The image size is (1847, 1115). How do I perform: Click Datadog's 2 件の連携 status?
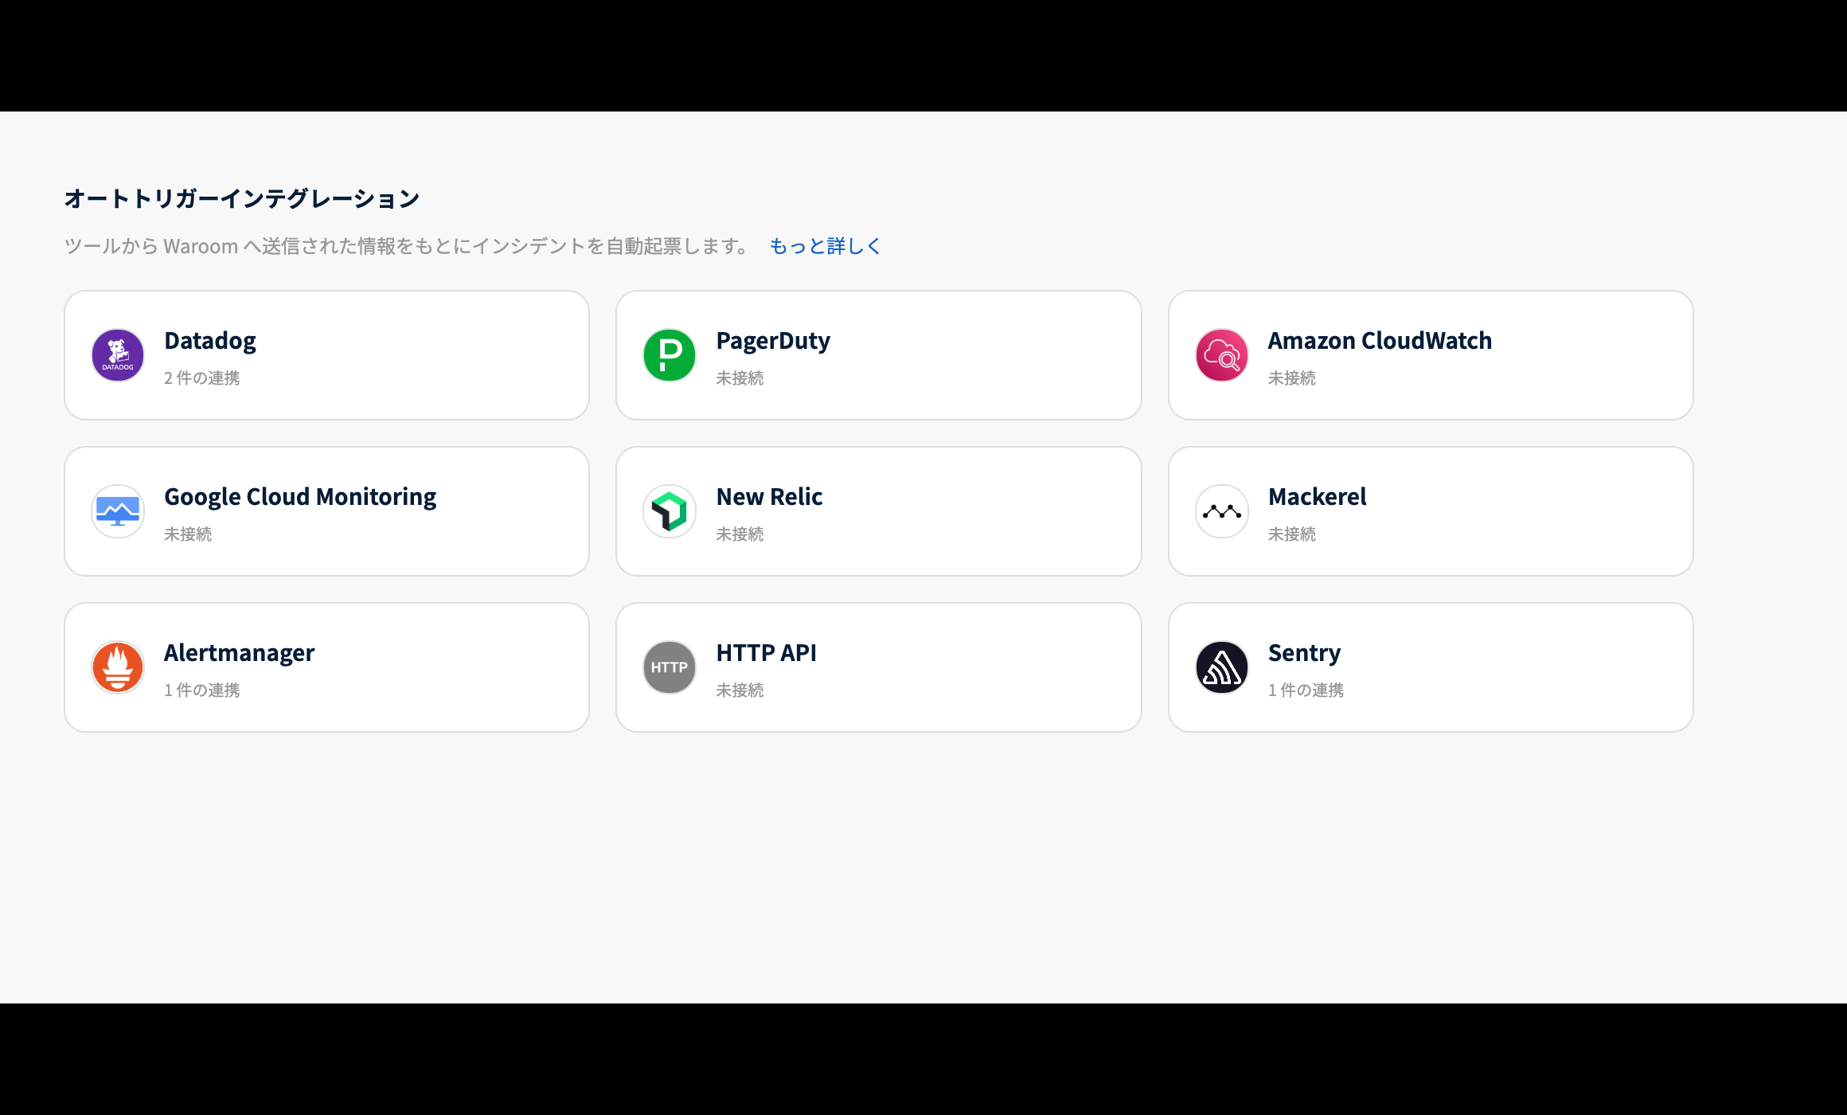(202, 378)
